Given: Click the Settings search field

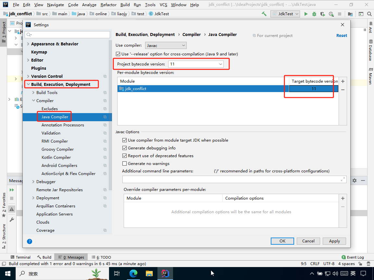Looking at the screenshot, I should pos(68,35).
